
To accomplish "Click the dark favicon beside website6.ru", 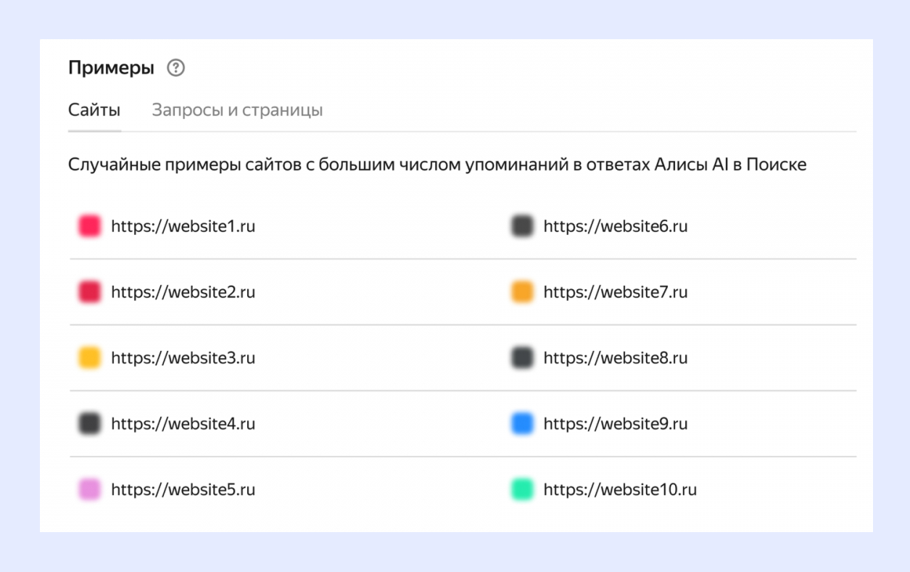I will coord(523,226).
